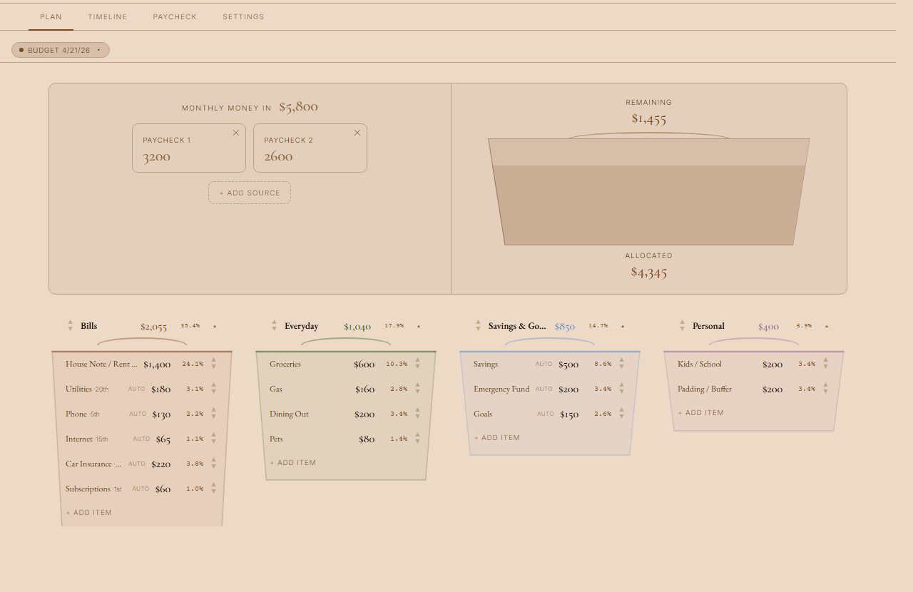
Task: Toggle the AUTO badge on Emergency Fund
Action: tap(544, 389)
